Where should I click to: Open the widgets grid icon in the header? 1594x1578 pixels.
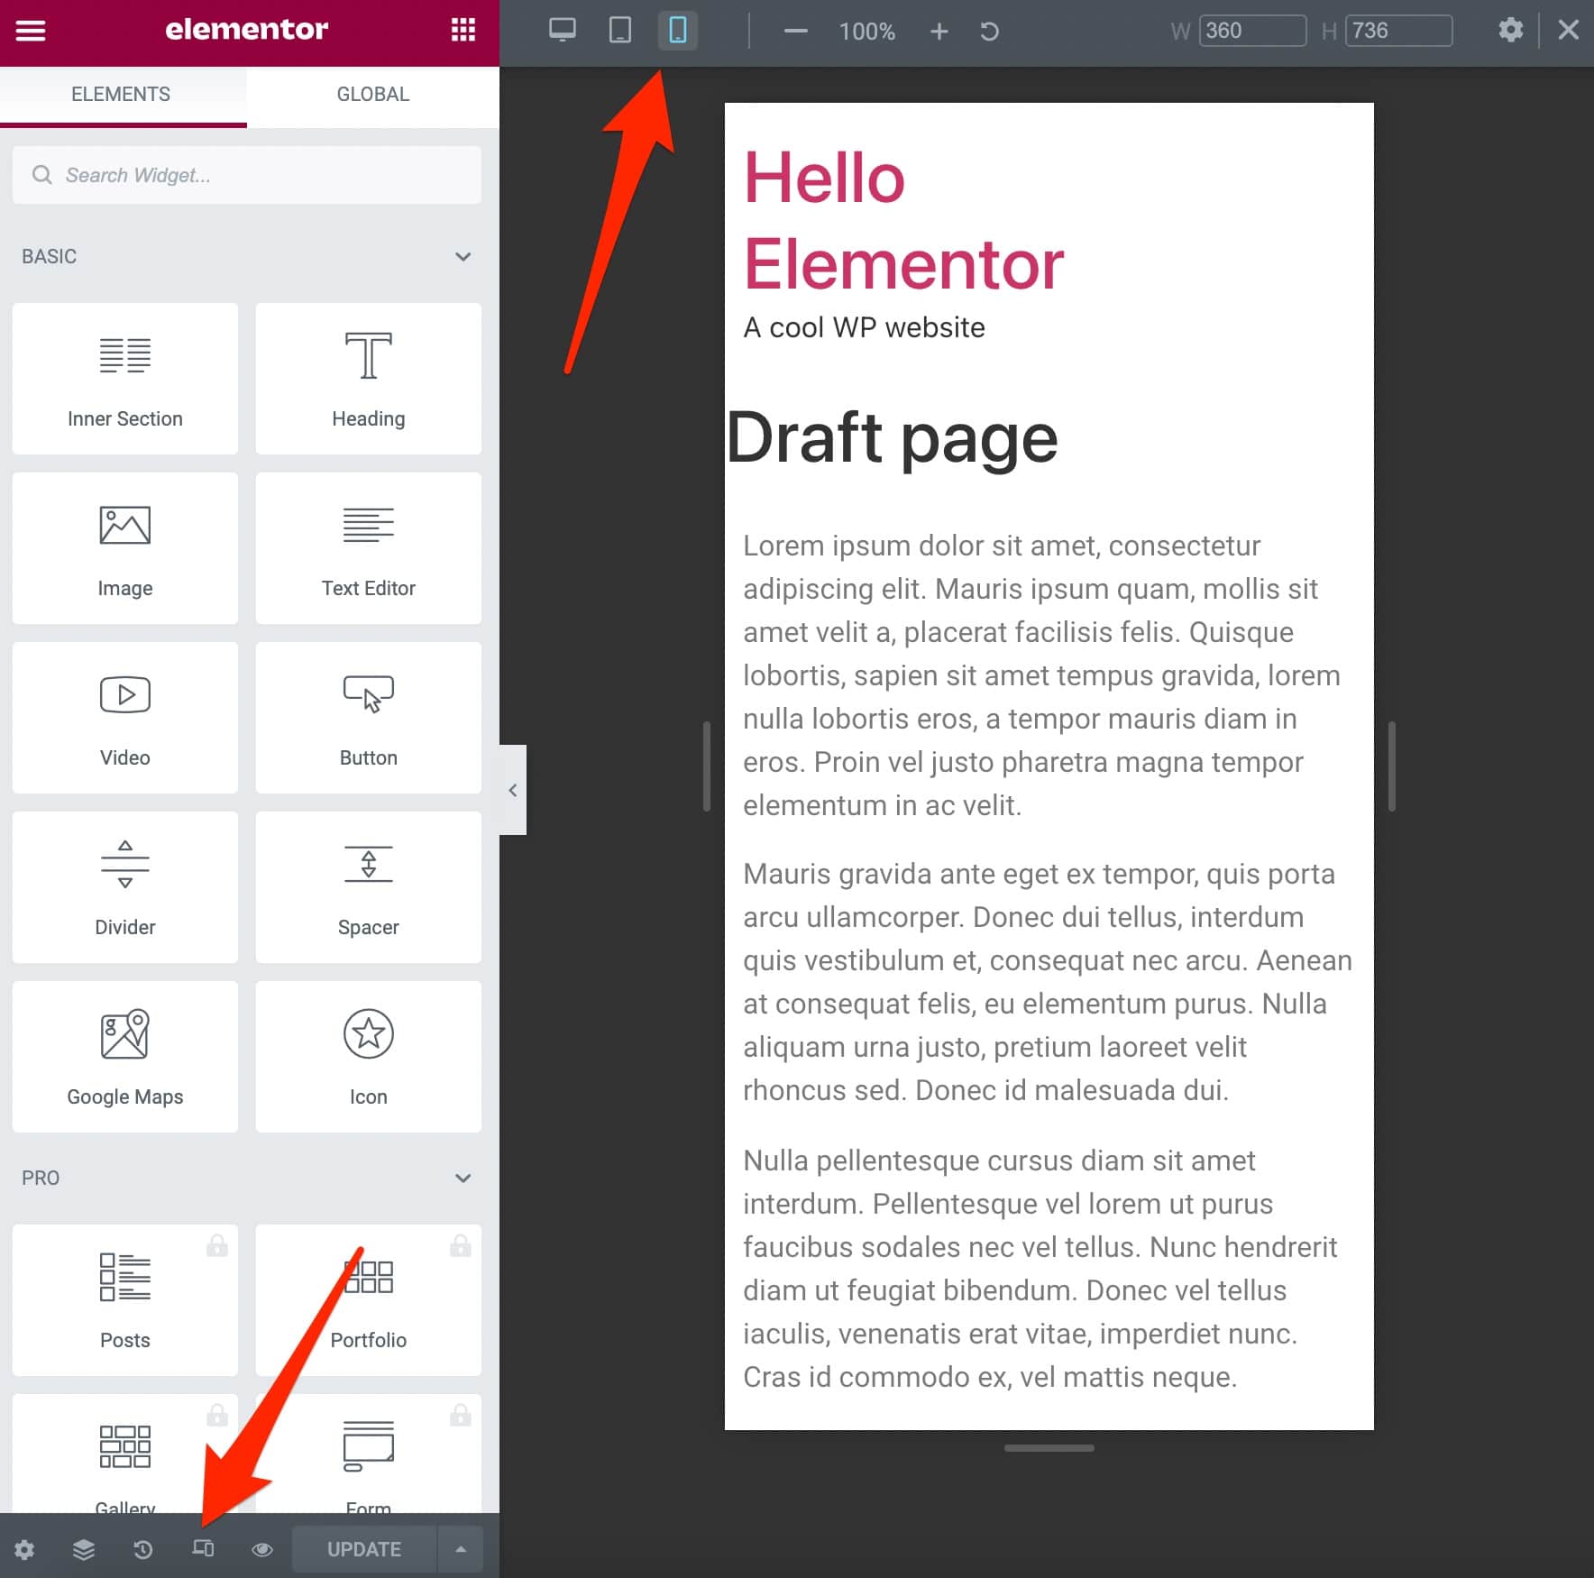click(463, 30)
